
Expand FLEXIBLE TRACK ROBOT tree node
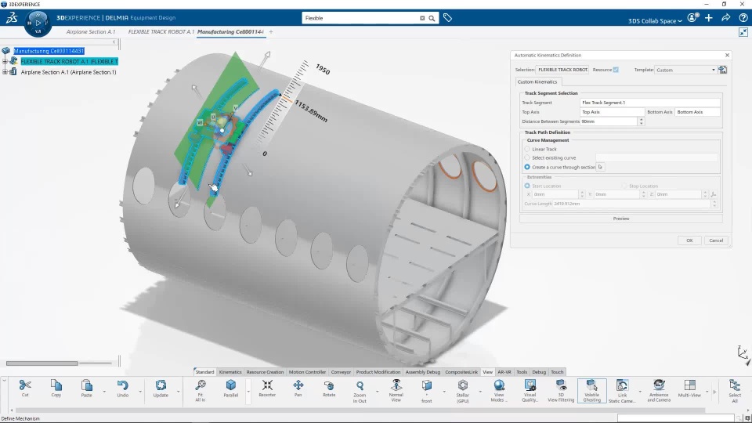pos(5,61)
